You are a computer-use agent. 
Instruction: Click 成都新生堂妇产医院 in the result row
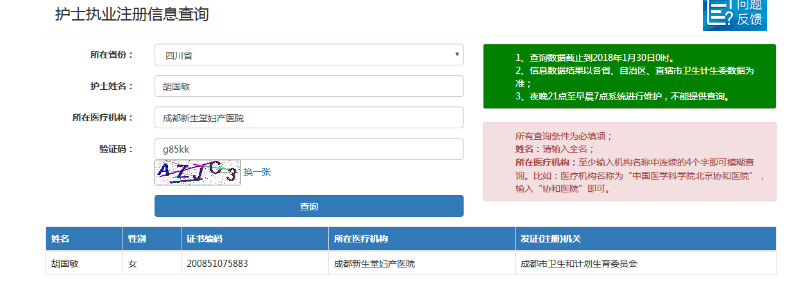click(x=374, y=264)
